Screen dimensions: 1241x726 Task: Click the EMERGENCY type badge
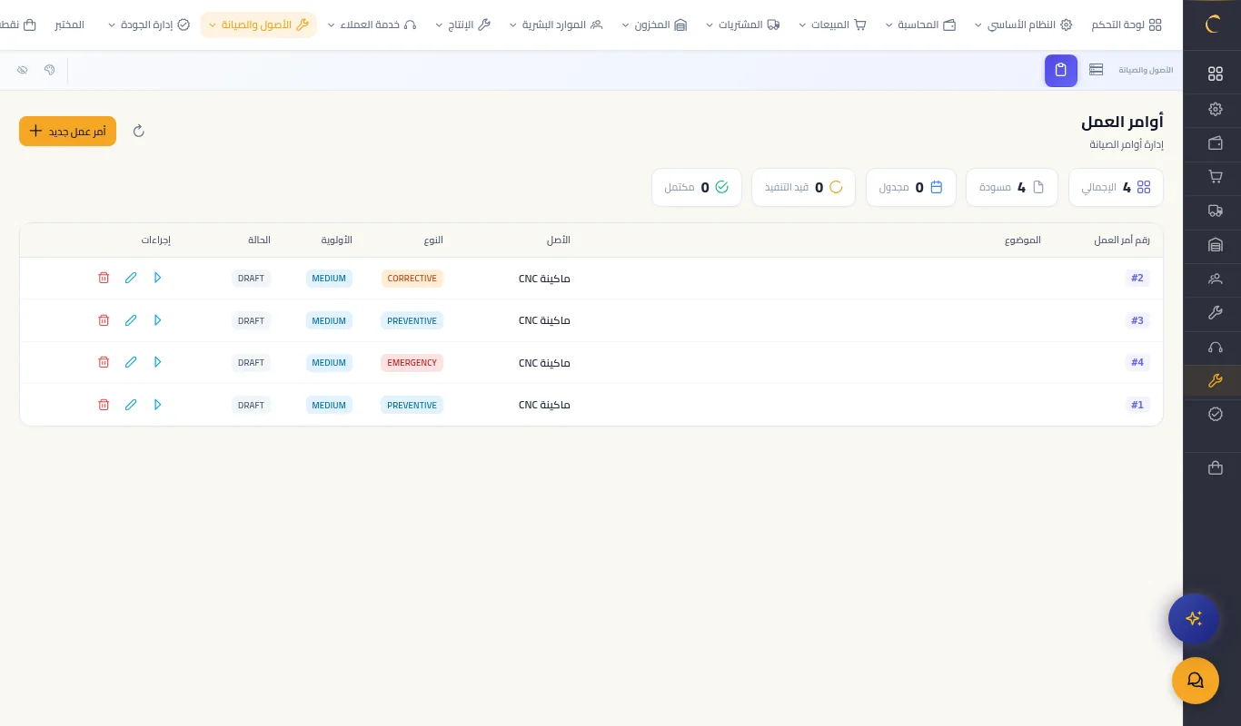tap(412, 362)
